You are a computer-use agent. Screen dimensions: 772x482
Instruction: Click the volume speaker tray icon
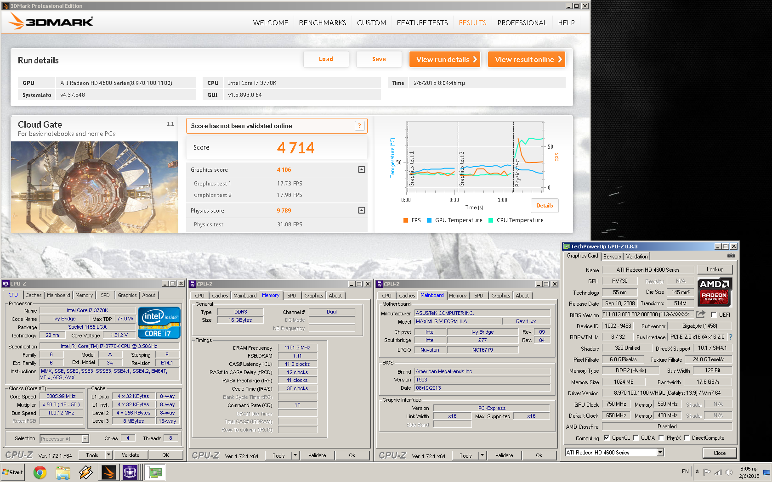(729, 472)
